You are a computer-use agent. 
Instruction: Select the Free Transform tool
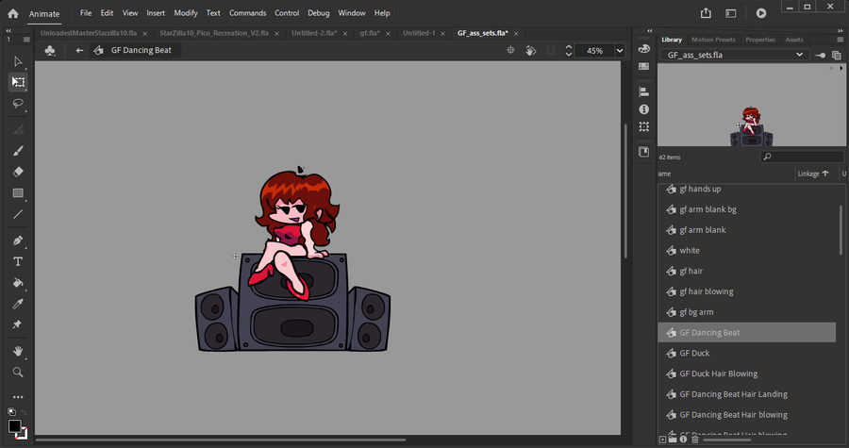18,82
